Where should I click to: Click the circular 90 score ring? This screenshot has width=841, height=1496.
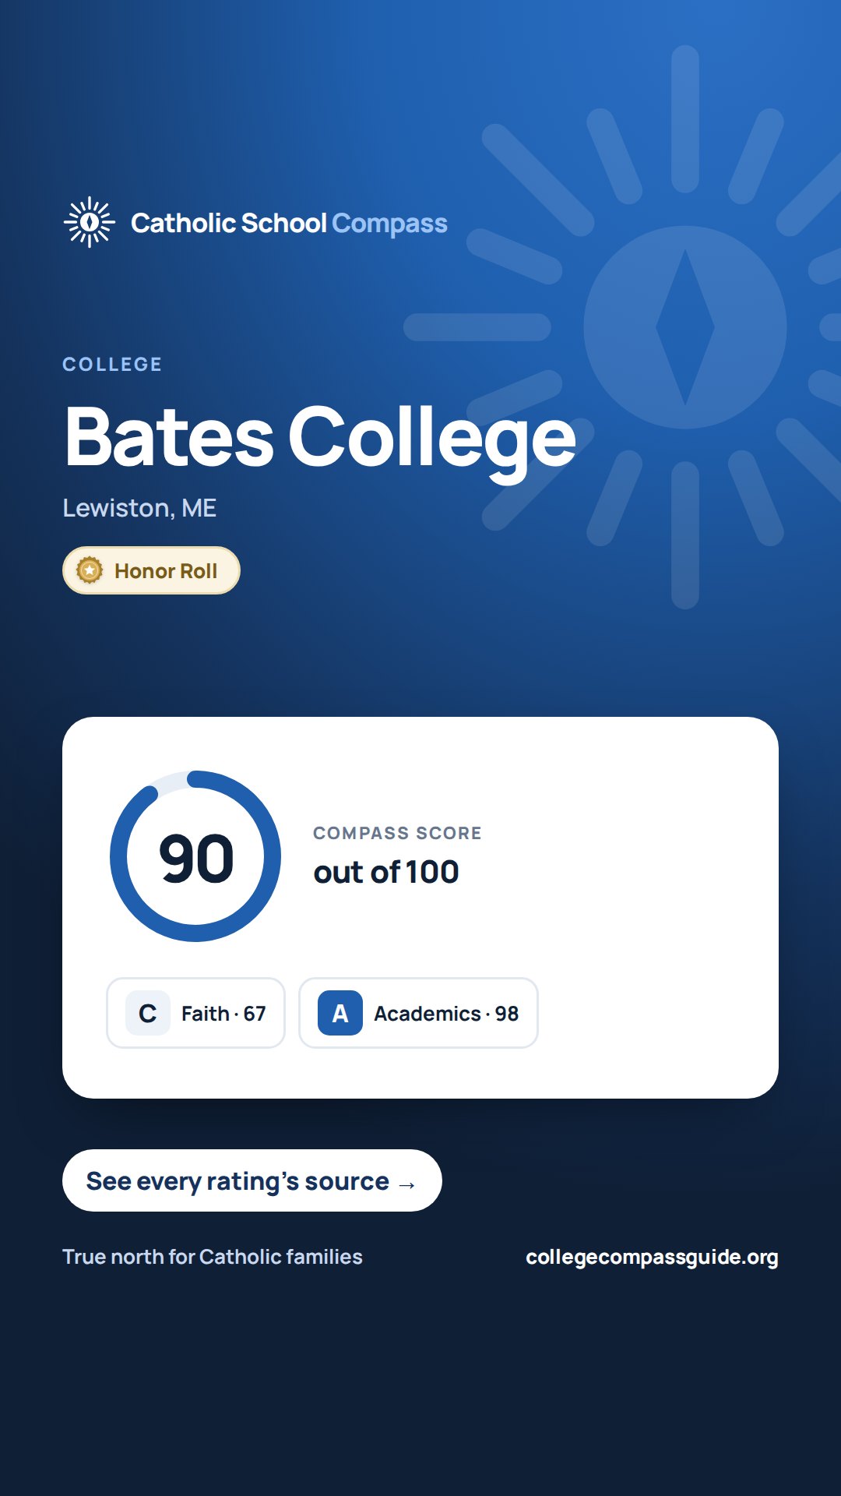point(195,856)
